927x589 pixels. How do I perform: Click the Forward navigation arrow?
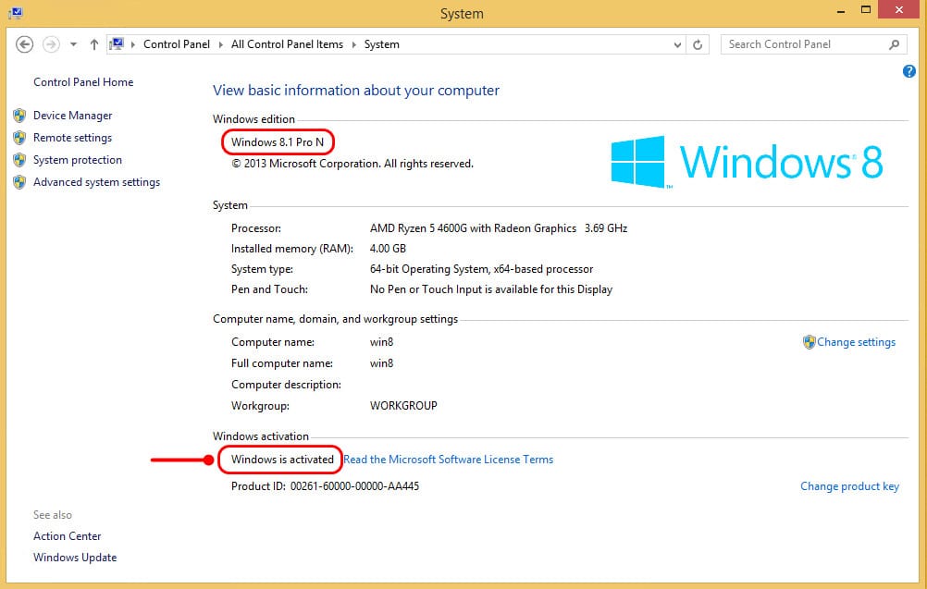tap(51, 44)
